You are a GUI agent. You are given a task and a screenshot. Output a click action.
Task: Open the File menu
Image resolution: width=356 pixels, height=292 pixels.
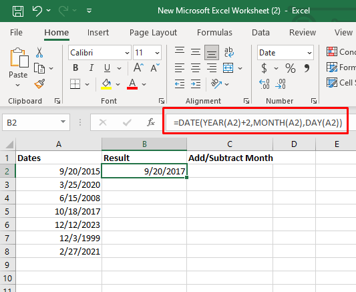point(16,33)
